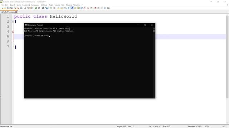Click the Copy toolbar icon
Screen dimensions: 229x128
click(29, 8)
